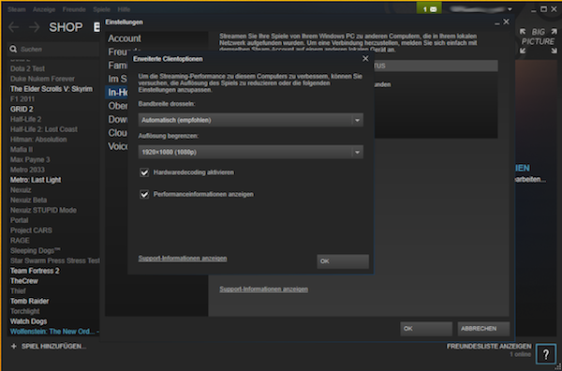Image resolution: width=562 pixels, height=371 pixels.
Task: Select the Cloud settings tab
Action: point(118,133)
